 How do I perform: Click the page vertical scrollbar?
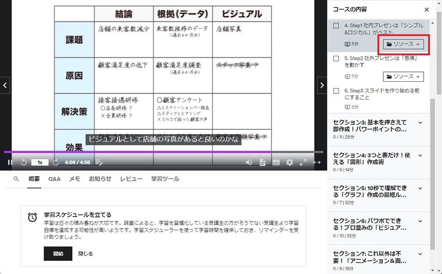[439, 52]
